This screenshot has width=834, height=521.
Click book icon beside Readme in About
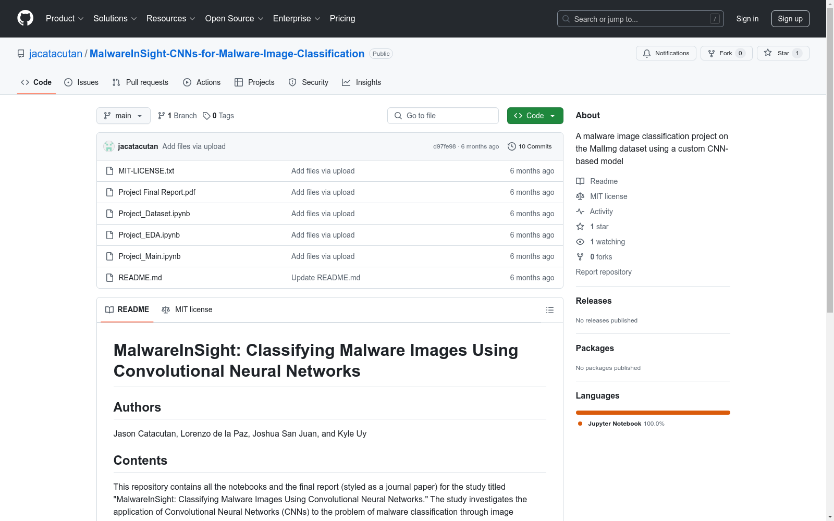pos(580,181)
